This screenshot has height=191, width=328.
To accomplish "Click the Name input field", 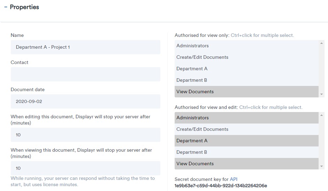I will point(85,47).
